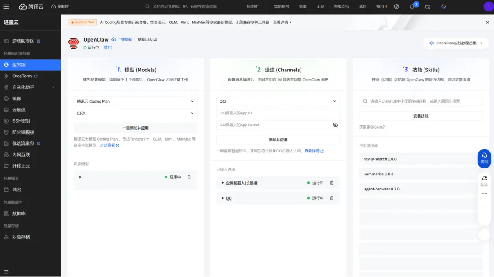Click the 镜像 sidebar icon
This screenshot has width=494, height=277.
[x=6, y=98]
